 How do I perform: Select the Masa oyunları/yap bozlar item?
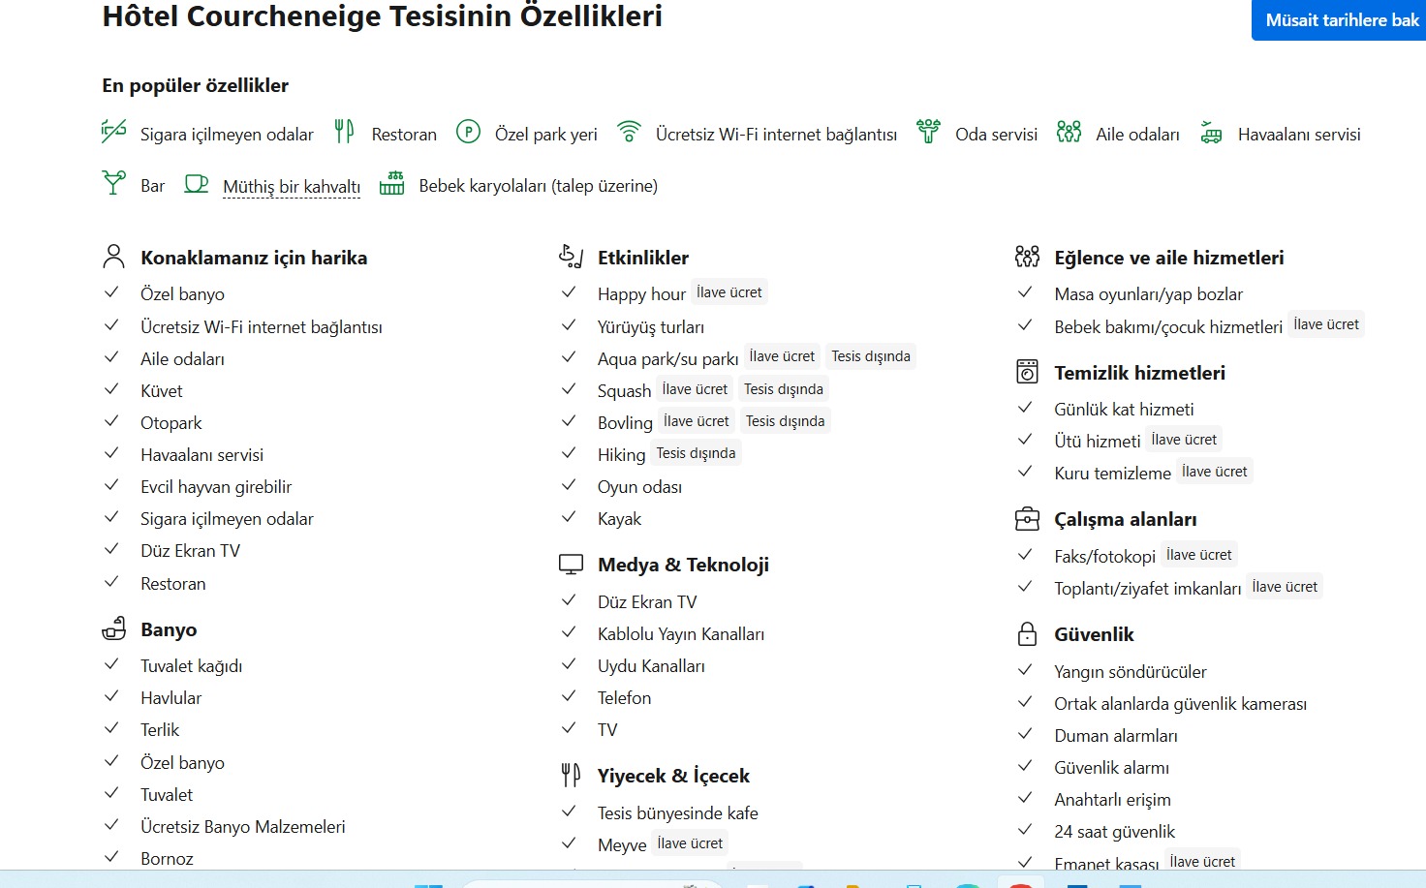point(1148,293)
